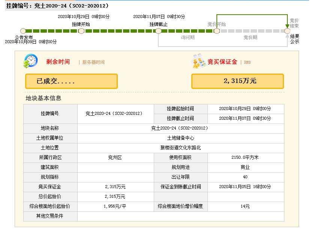Click the 2,315万元 deposit amount box
This screenshot has height=229, width=311.
point(237,81)
